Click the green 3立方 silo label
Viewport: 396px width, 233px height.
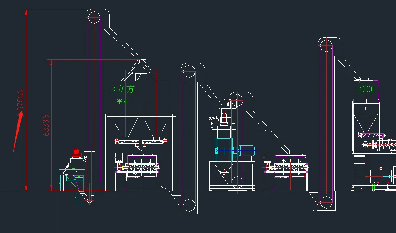[x=122, y=89]
